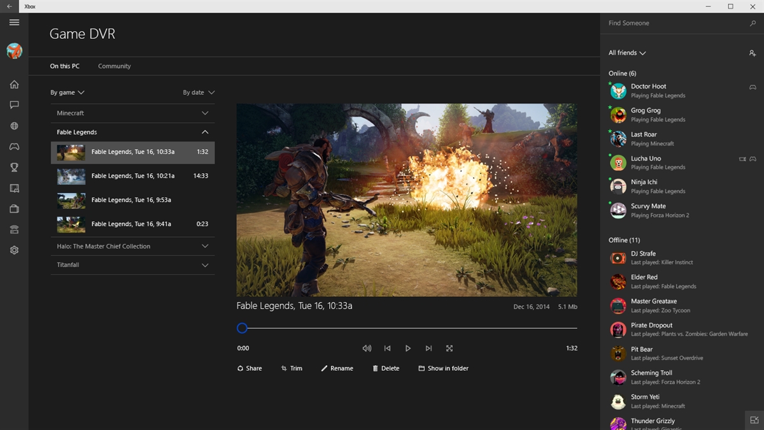Open My Games controller icon

point(14,147)
